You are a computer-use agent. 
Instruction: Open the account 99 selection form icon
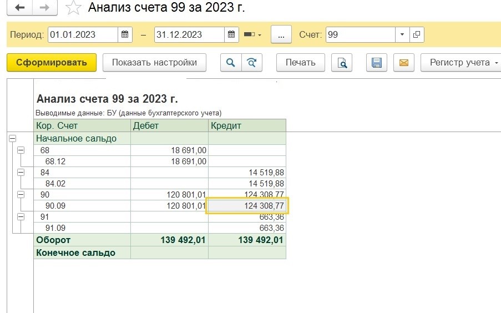(417, 34)
